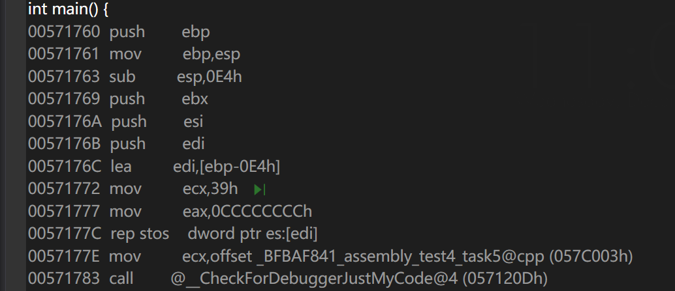675x291 pixels.
Task: Click the mov ebp,esp instruction line
Action: (x=134, y=55)
